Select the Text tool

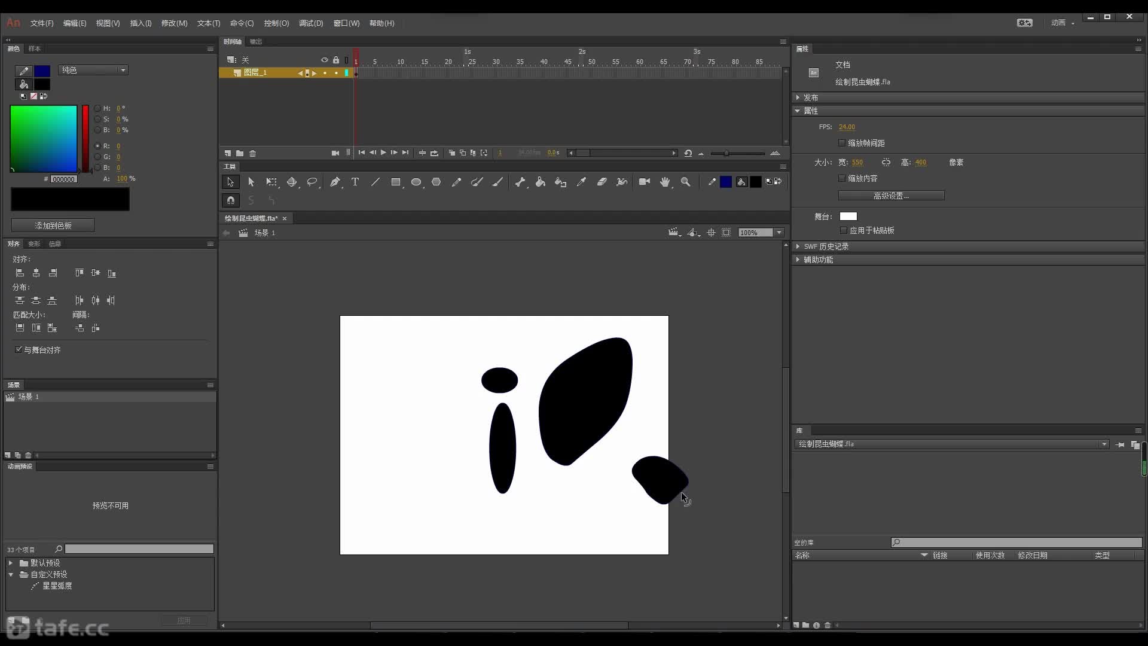(x=355, y=182)
